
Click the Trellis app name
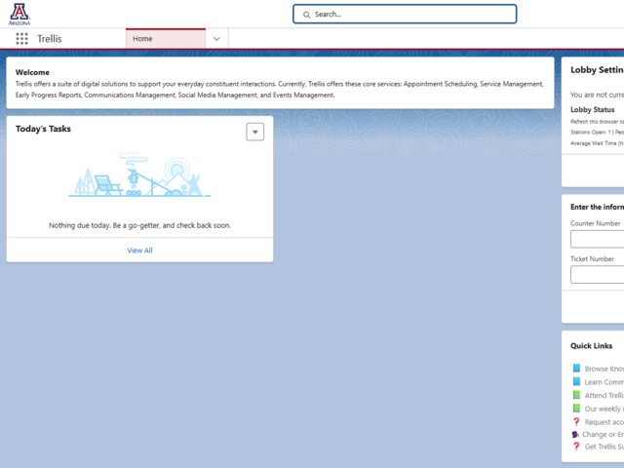[x=50, y=39]
